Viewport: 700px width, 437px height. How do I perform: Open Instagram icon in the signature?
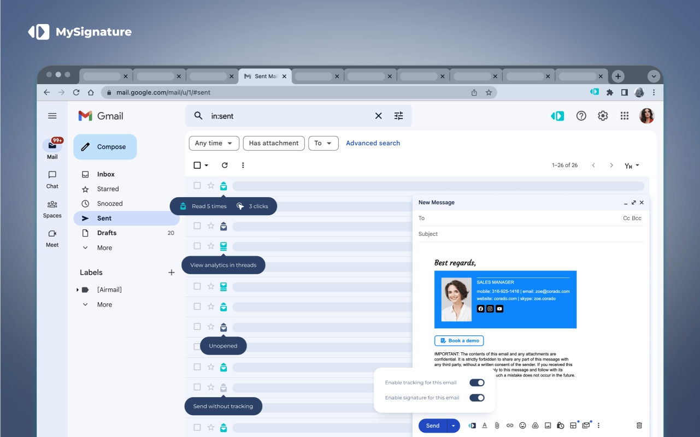click(x=490, y=309)
